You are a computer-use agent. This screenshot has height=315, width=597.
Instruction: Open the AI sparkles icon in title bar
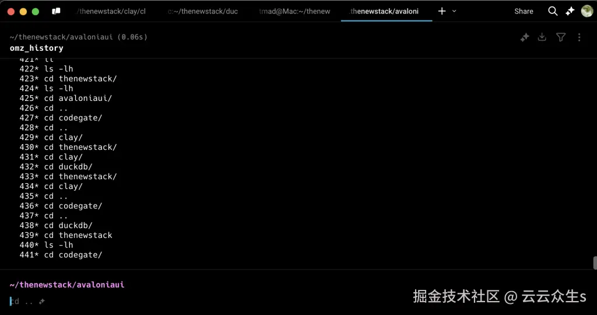(x=570, y=11)
